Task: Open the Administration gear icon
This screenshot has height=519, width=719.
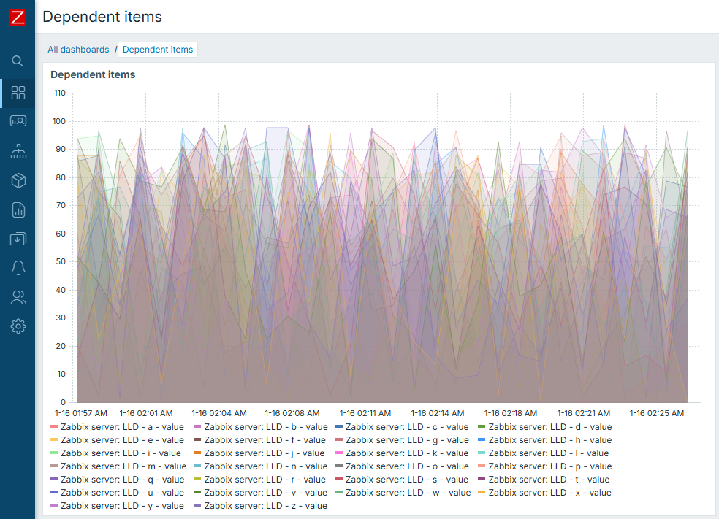Action: pyautogui.click(x=18, y=326)
